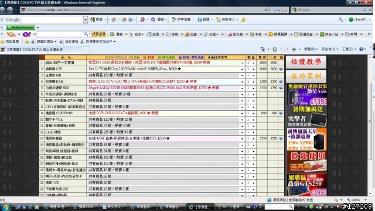Click the info icon on 燒錄器 row

click(281, 113)
